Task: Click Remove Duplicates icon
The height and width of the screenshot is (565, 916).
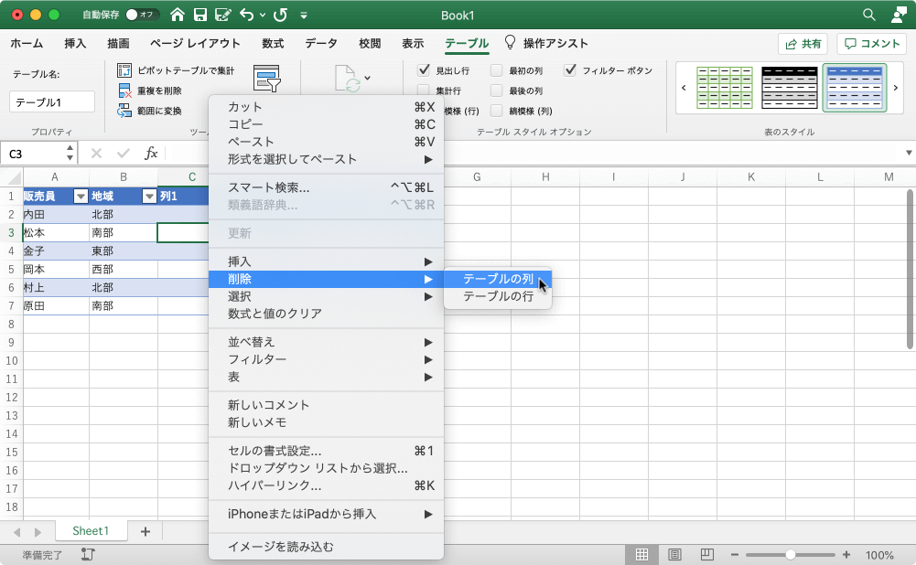Action: coord(124,91)
